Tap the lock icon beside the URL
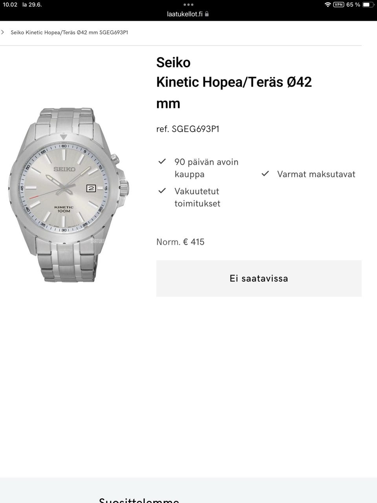 [207, 14]
